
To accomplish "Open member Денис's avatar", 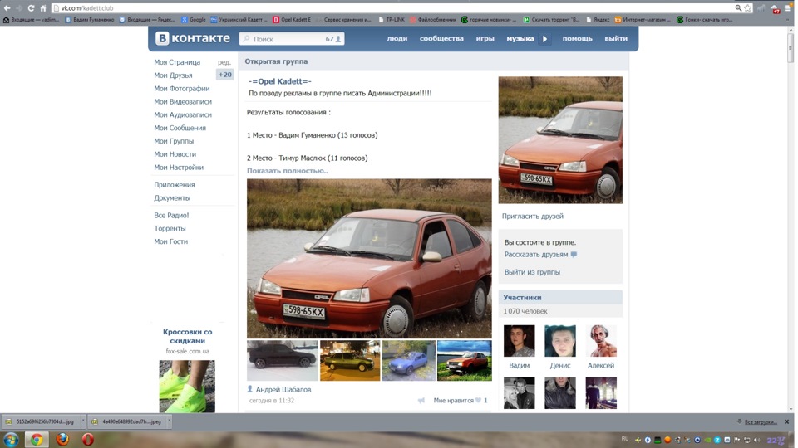I will pos(559,341).
